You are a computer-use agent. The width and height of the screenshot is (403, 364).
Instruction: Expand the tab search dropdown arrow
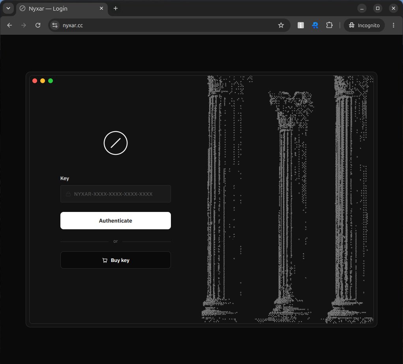coord(8,8)
